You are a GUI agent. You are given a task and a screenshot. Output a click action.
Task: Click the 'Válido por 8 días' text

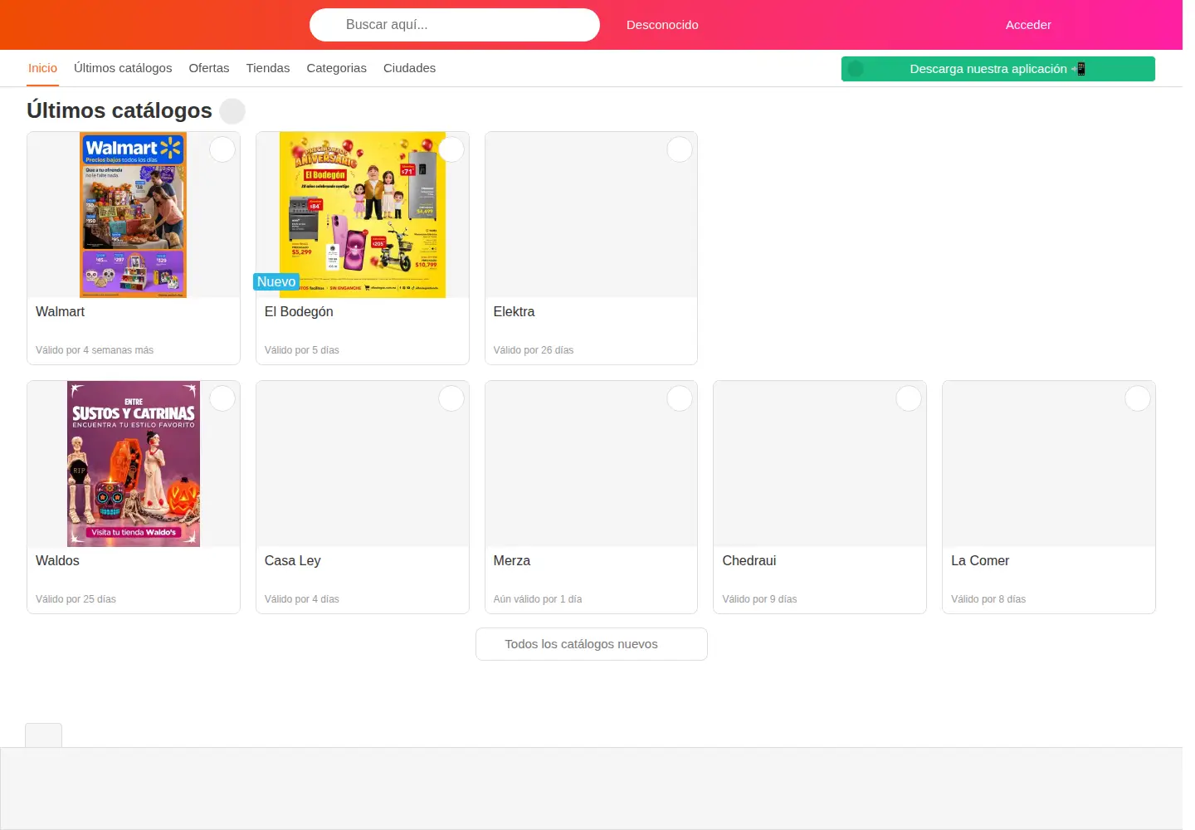(x=988, y=599)
